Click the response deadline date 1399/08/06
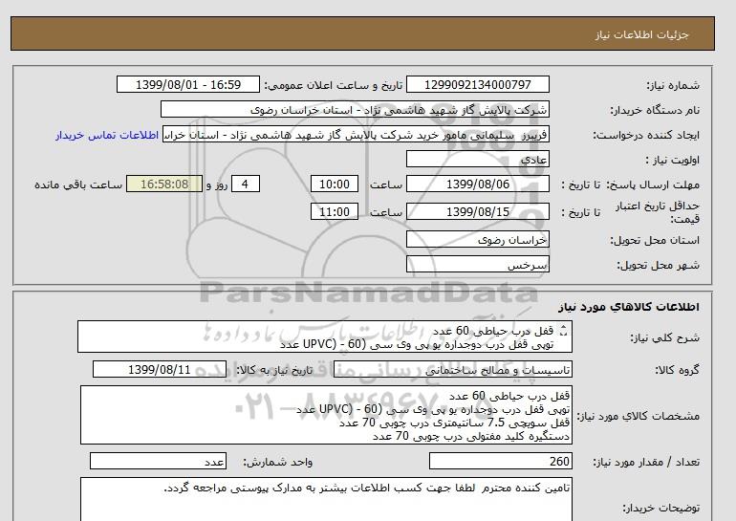 tap(478, 185)
